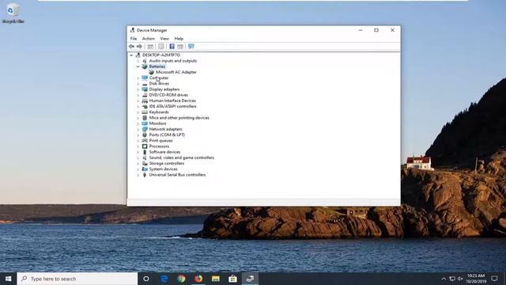Open the View menu
This screenshot has height=285, width=506.
(164, 39)
